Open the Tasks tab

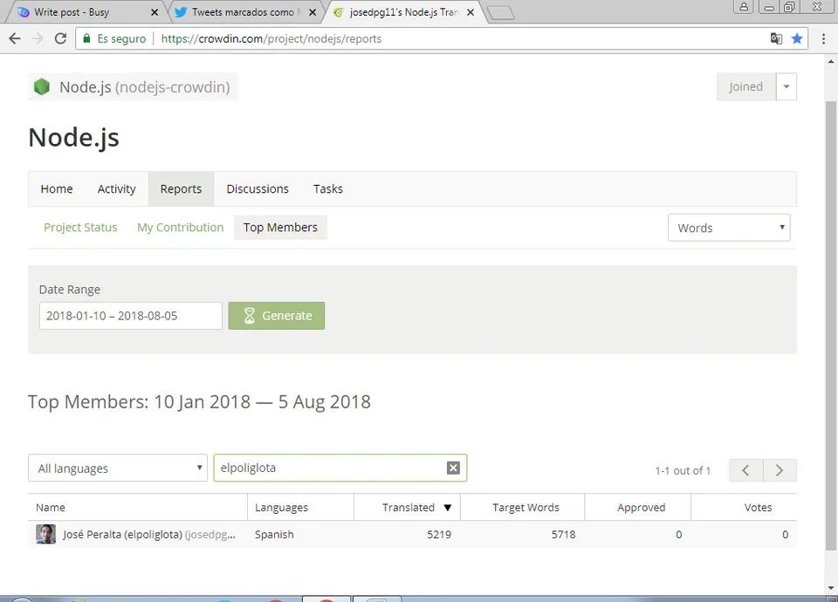click(x=328, y=189)
